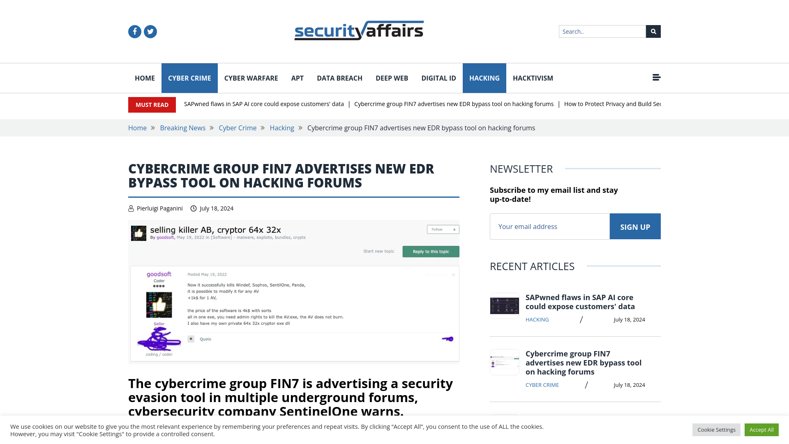Image resolution: width=789 pixels, height=444 pixels.
Task: Click the hamburger menu icon
Action: (656, 78)
